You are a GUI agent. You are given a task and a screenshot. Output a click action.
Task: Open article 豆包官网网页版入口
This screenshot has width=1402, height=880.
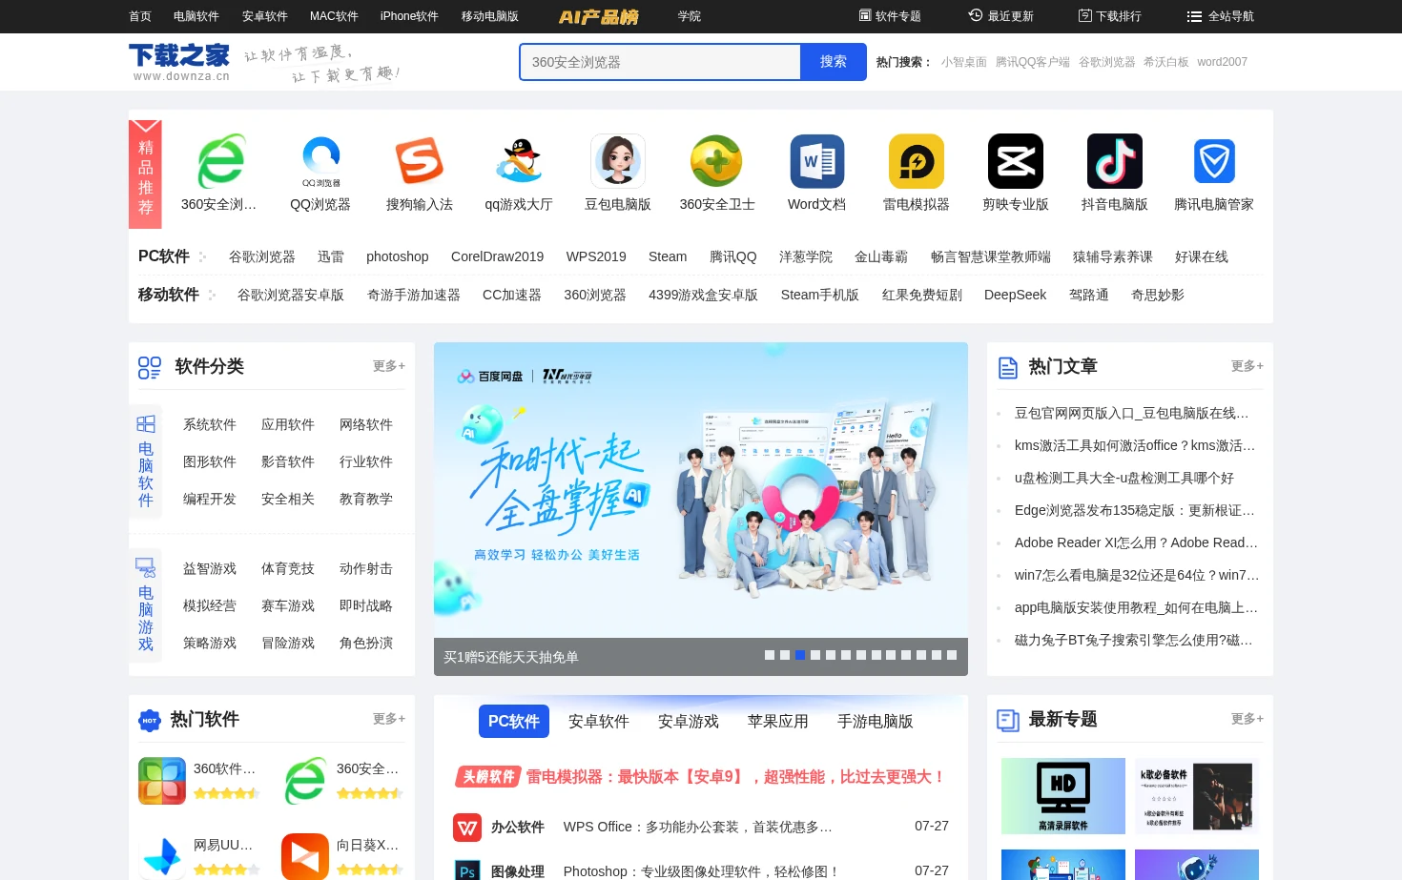[x=1132, y=413]
